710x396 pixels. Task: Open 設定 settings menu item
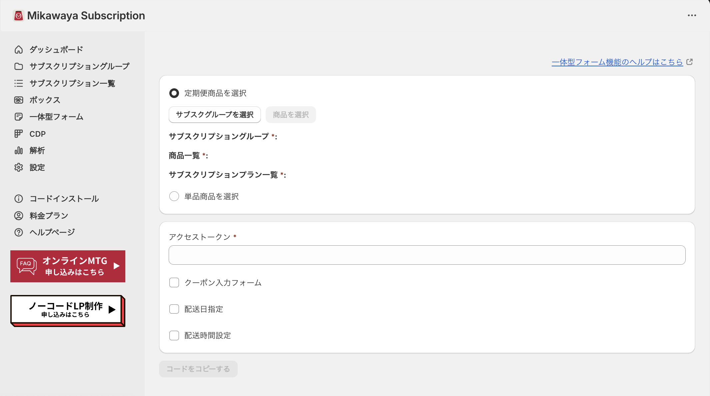pyautogui.click(x=37, y=167)
